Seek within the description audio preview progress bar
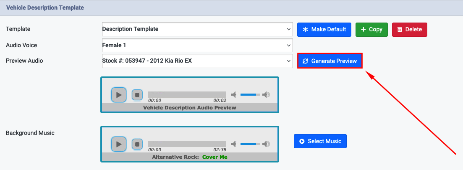This screenshot has height=170, width=463. pos(187,94)
